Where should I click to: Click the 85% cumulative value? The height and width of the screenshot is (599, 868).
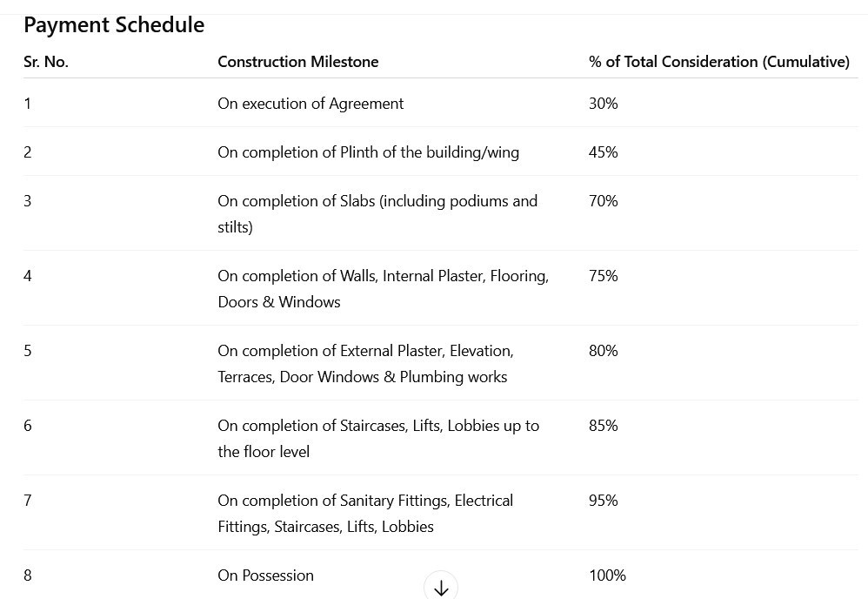(603, 426)
